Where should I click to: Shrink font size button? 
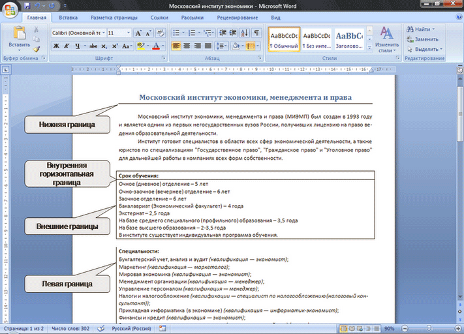(148, 33)
